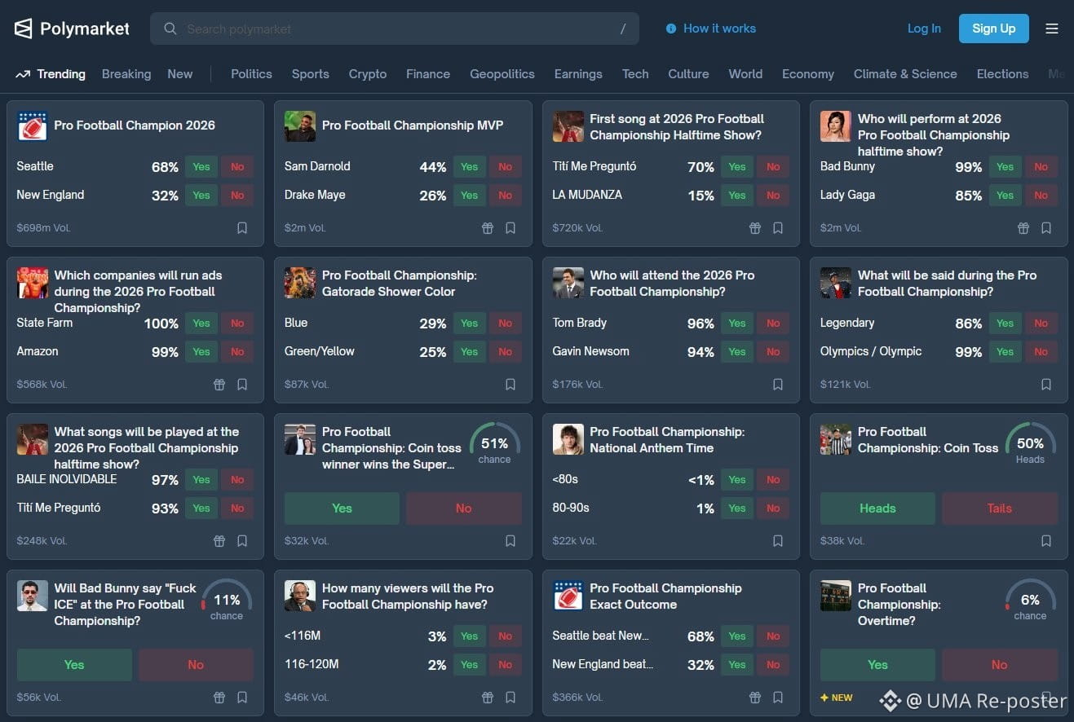
Task: Buy Yes on Sam Darnold
Action: [470, 167]
